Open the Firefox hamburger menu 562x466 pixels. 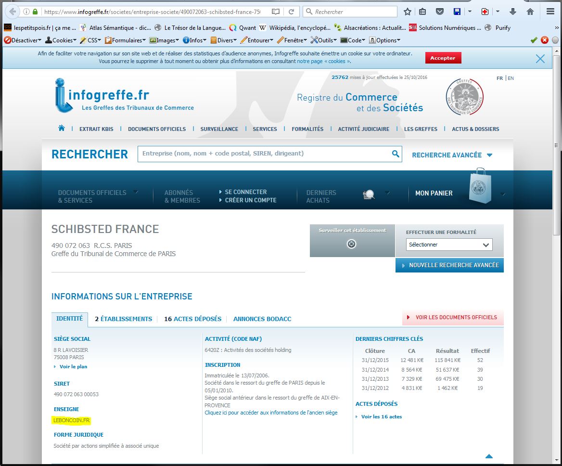click(550, 12)
